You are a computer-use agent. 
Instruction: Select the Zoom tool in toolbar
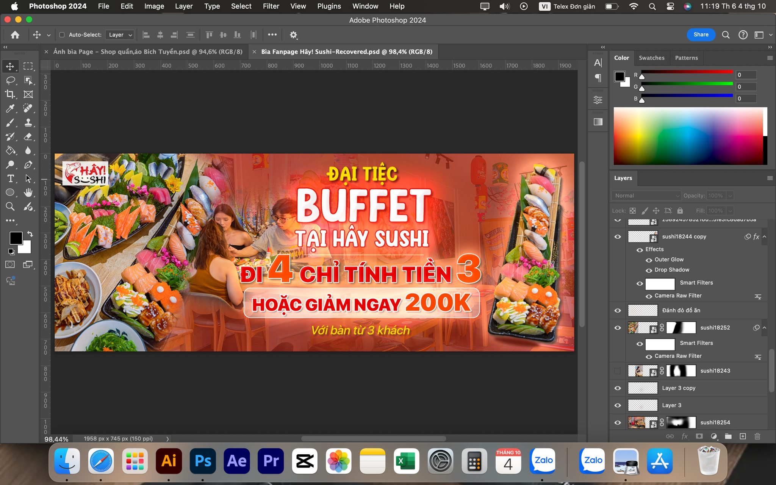pos(10,207)
